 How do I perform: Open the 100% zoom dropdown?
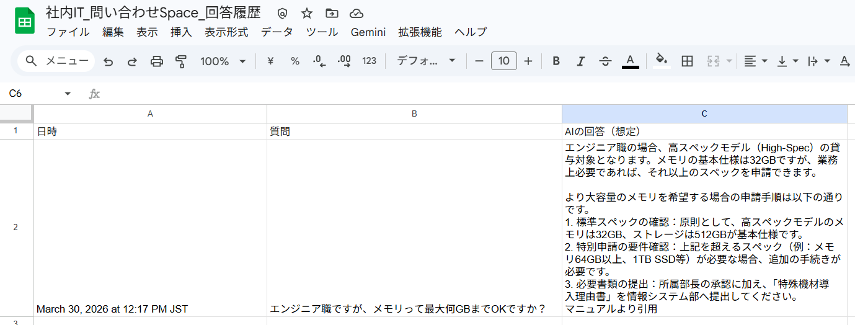click(223, 61)
